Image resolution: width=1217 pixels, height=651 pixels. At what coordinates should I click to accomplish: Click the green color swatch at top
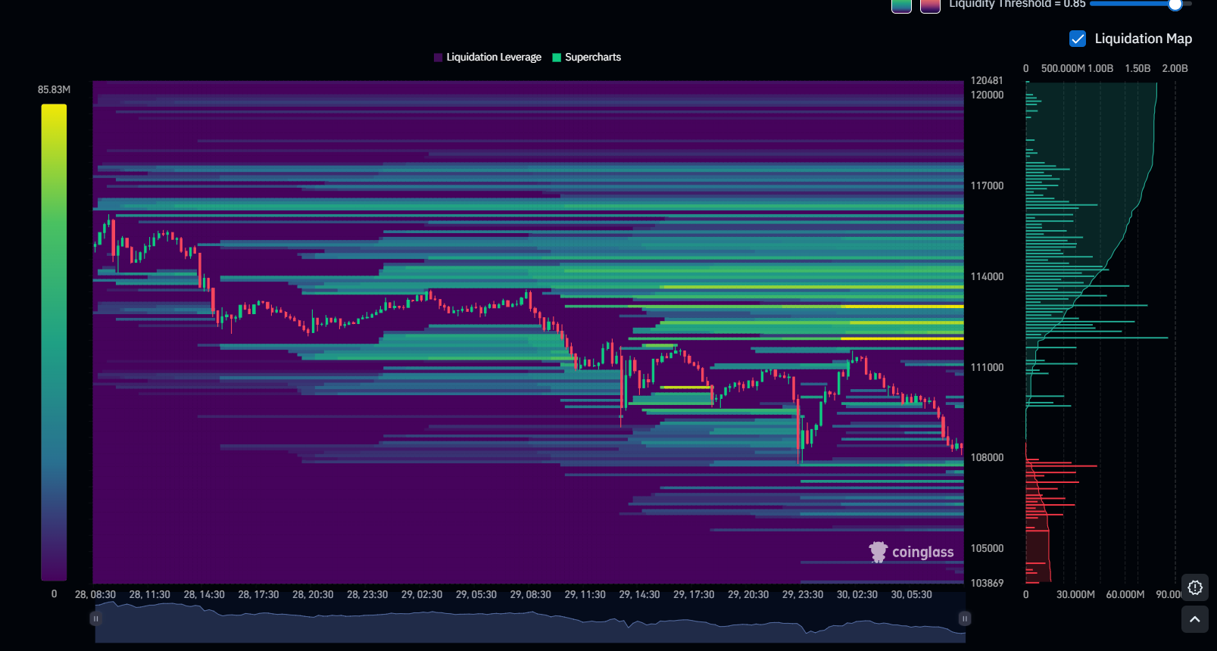pyautogui.click(x=901, y=6)
